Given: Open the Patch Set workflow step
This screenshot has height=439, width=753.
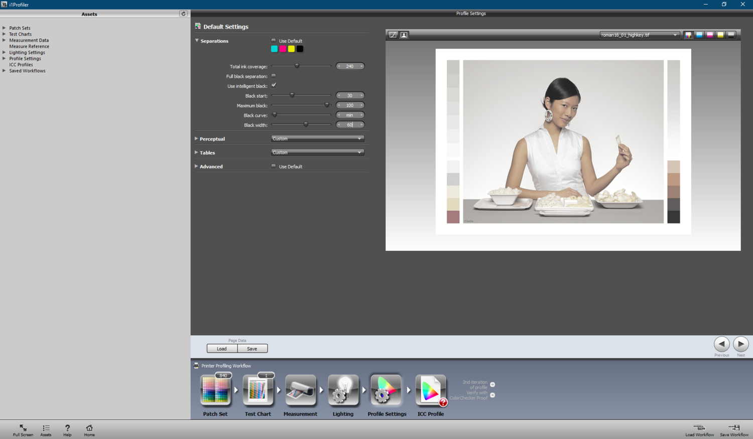Looking at the screenshot, I should tap(215, 390).
